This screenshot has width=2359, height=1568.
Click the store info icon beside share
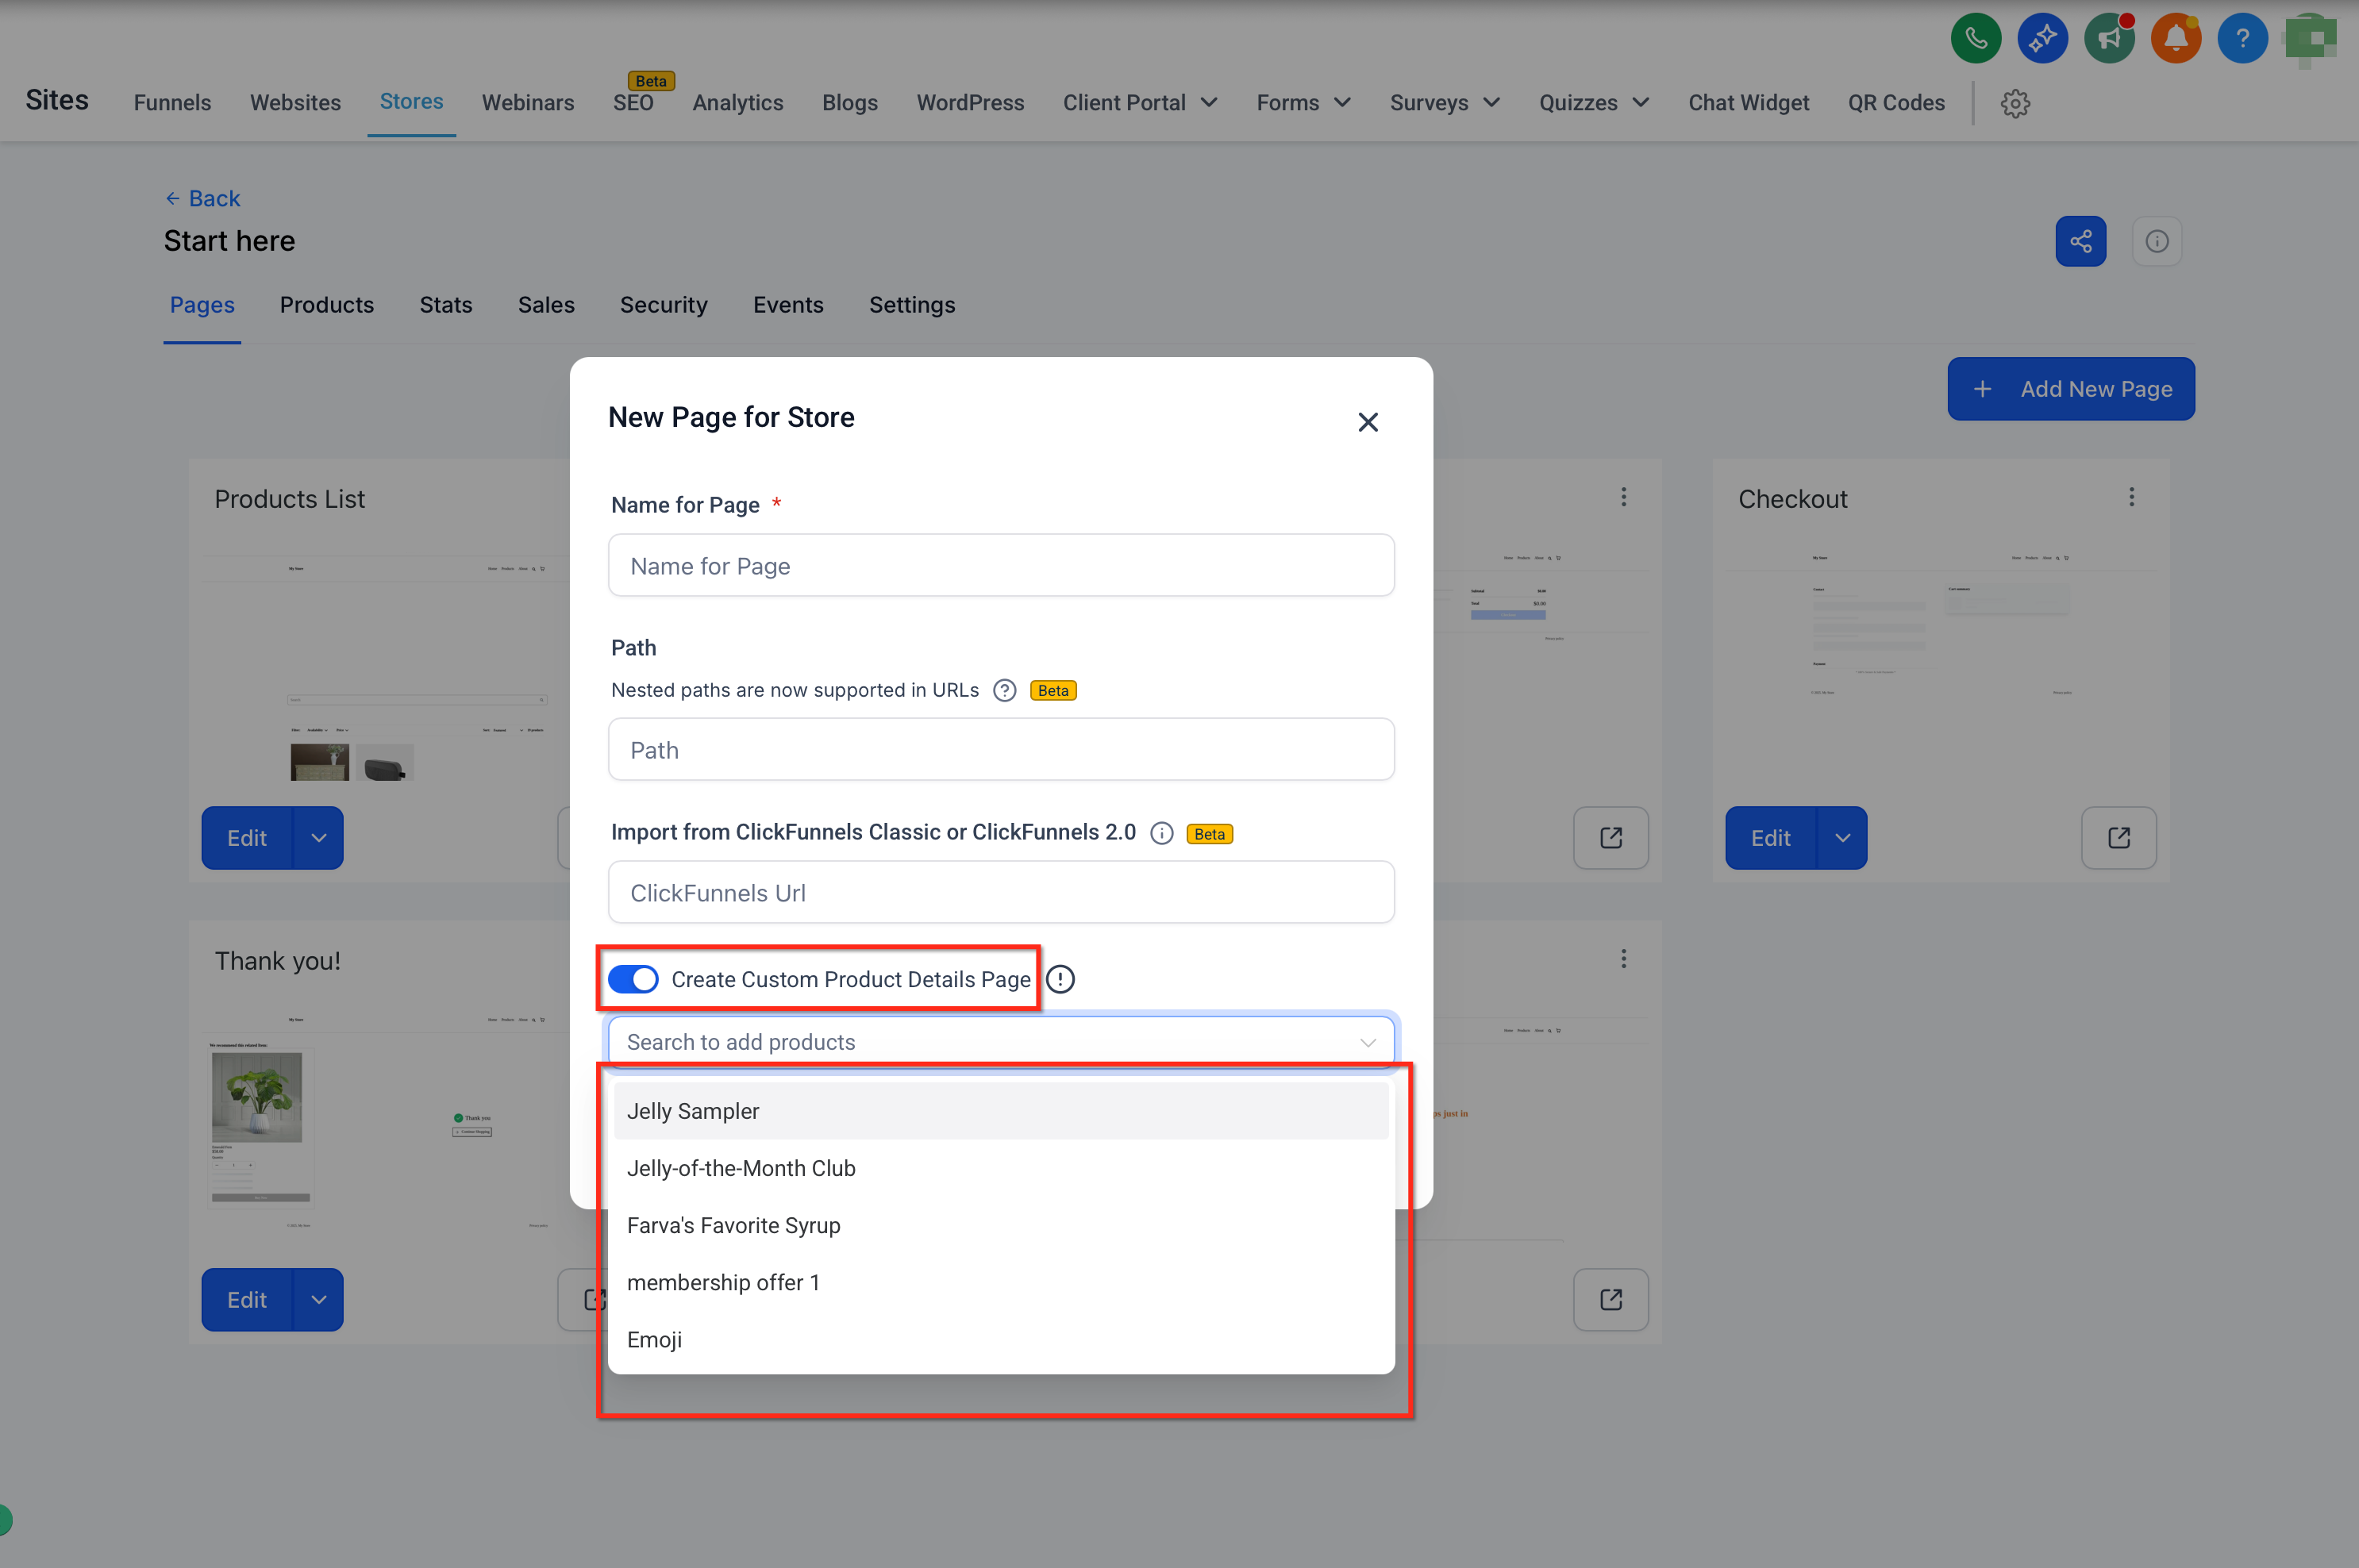point(2156,241)
